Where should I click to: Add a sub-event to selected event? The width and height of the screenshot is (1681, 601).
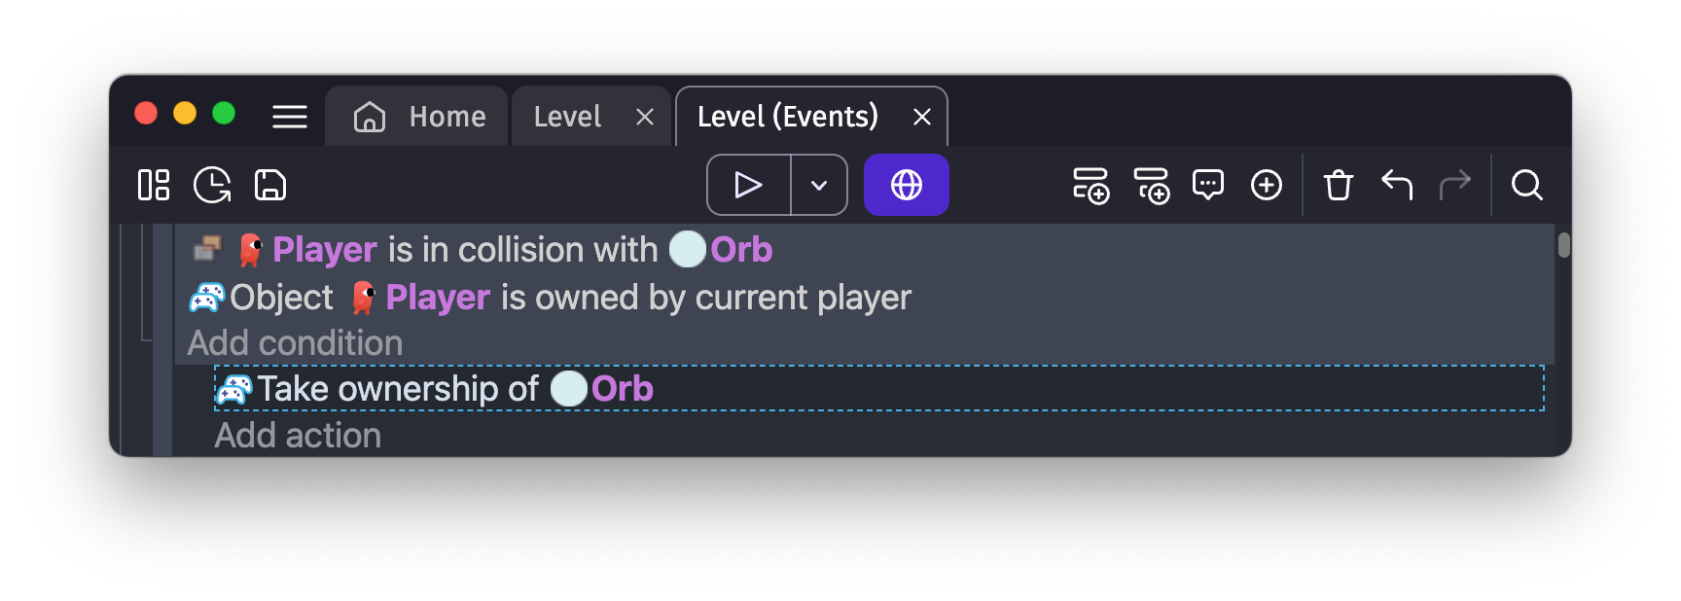point(1151,185)
